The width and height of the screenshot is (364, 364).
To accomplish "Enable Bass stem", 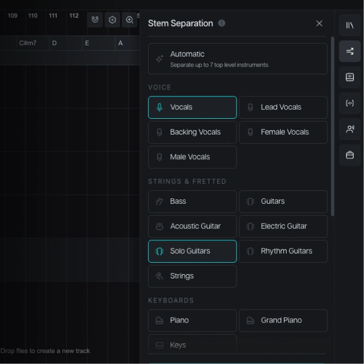I will [x=192, y=202].
